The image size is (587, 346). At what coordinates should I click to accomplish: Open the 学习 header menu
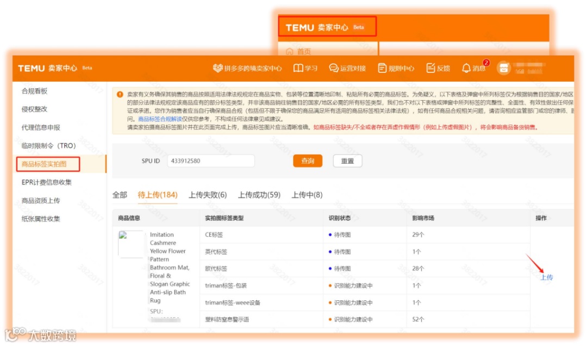click(x=305, y=68)
